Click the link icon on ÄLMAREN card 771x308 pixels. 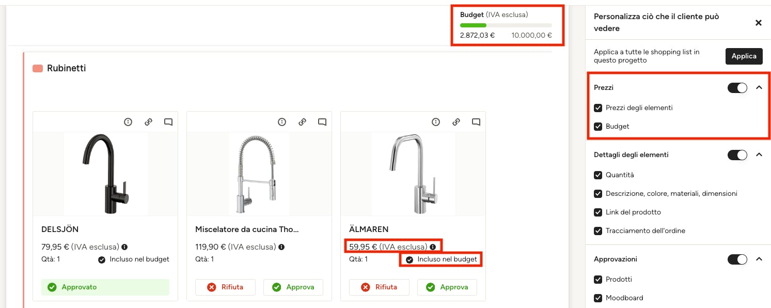456,122
